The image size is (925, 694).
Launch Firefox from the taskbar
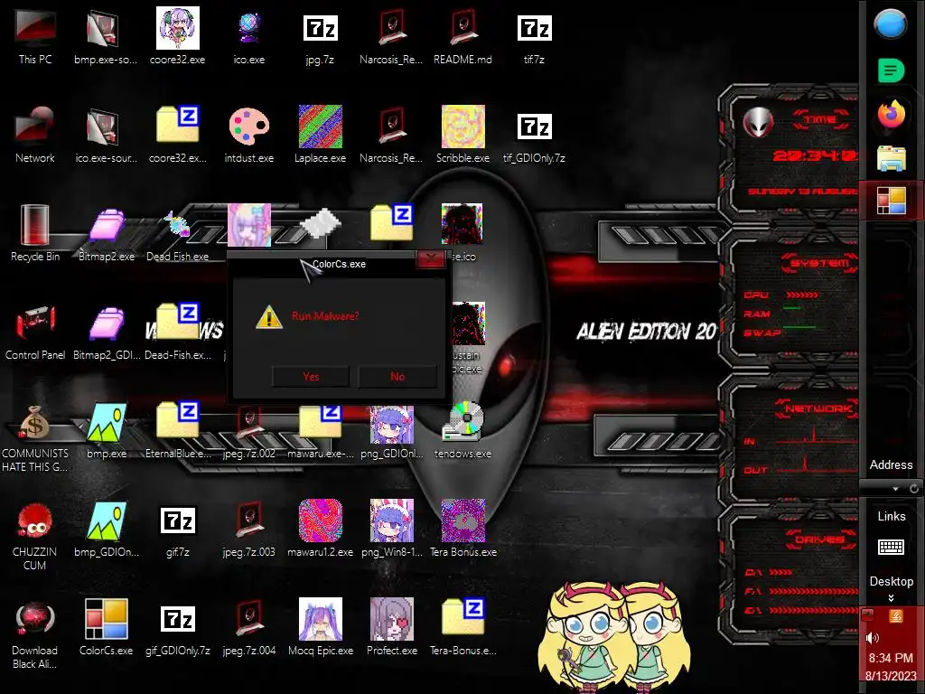point(891,114)
